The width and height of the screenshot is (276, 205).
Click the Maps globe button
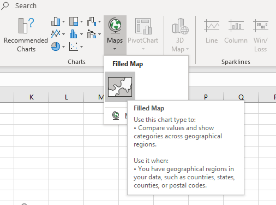click(115, 34)
